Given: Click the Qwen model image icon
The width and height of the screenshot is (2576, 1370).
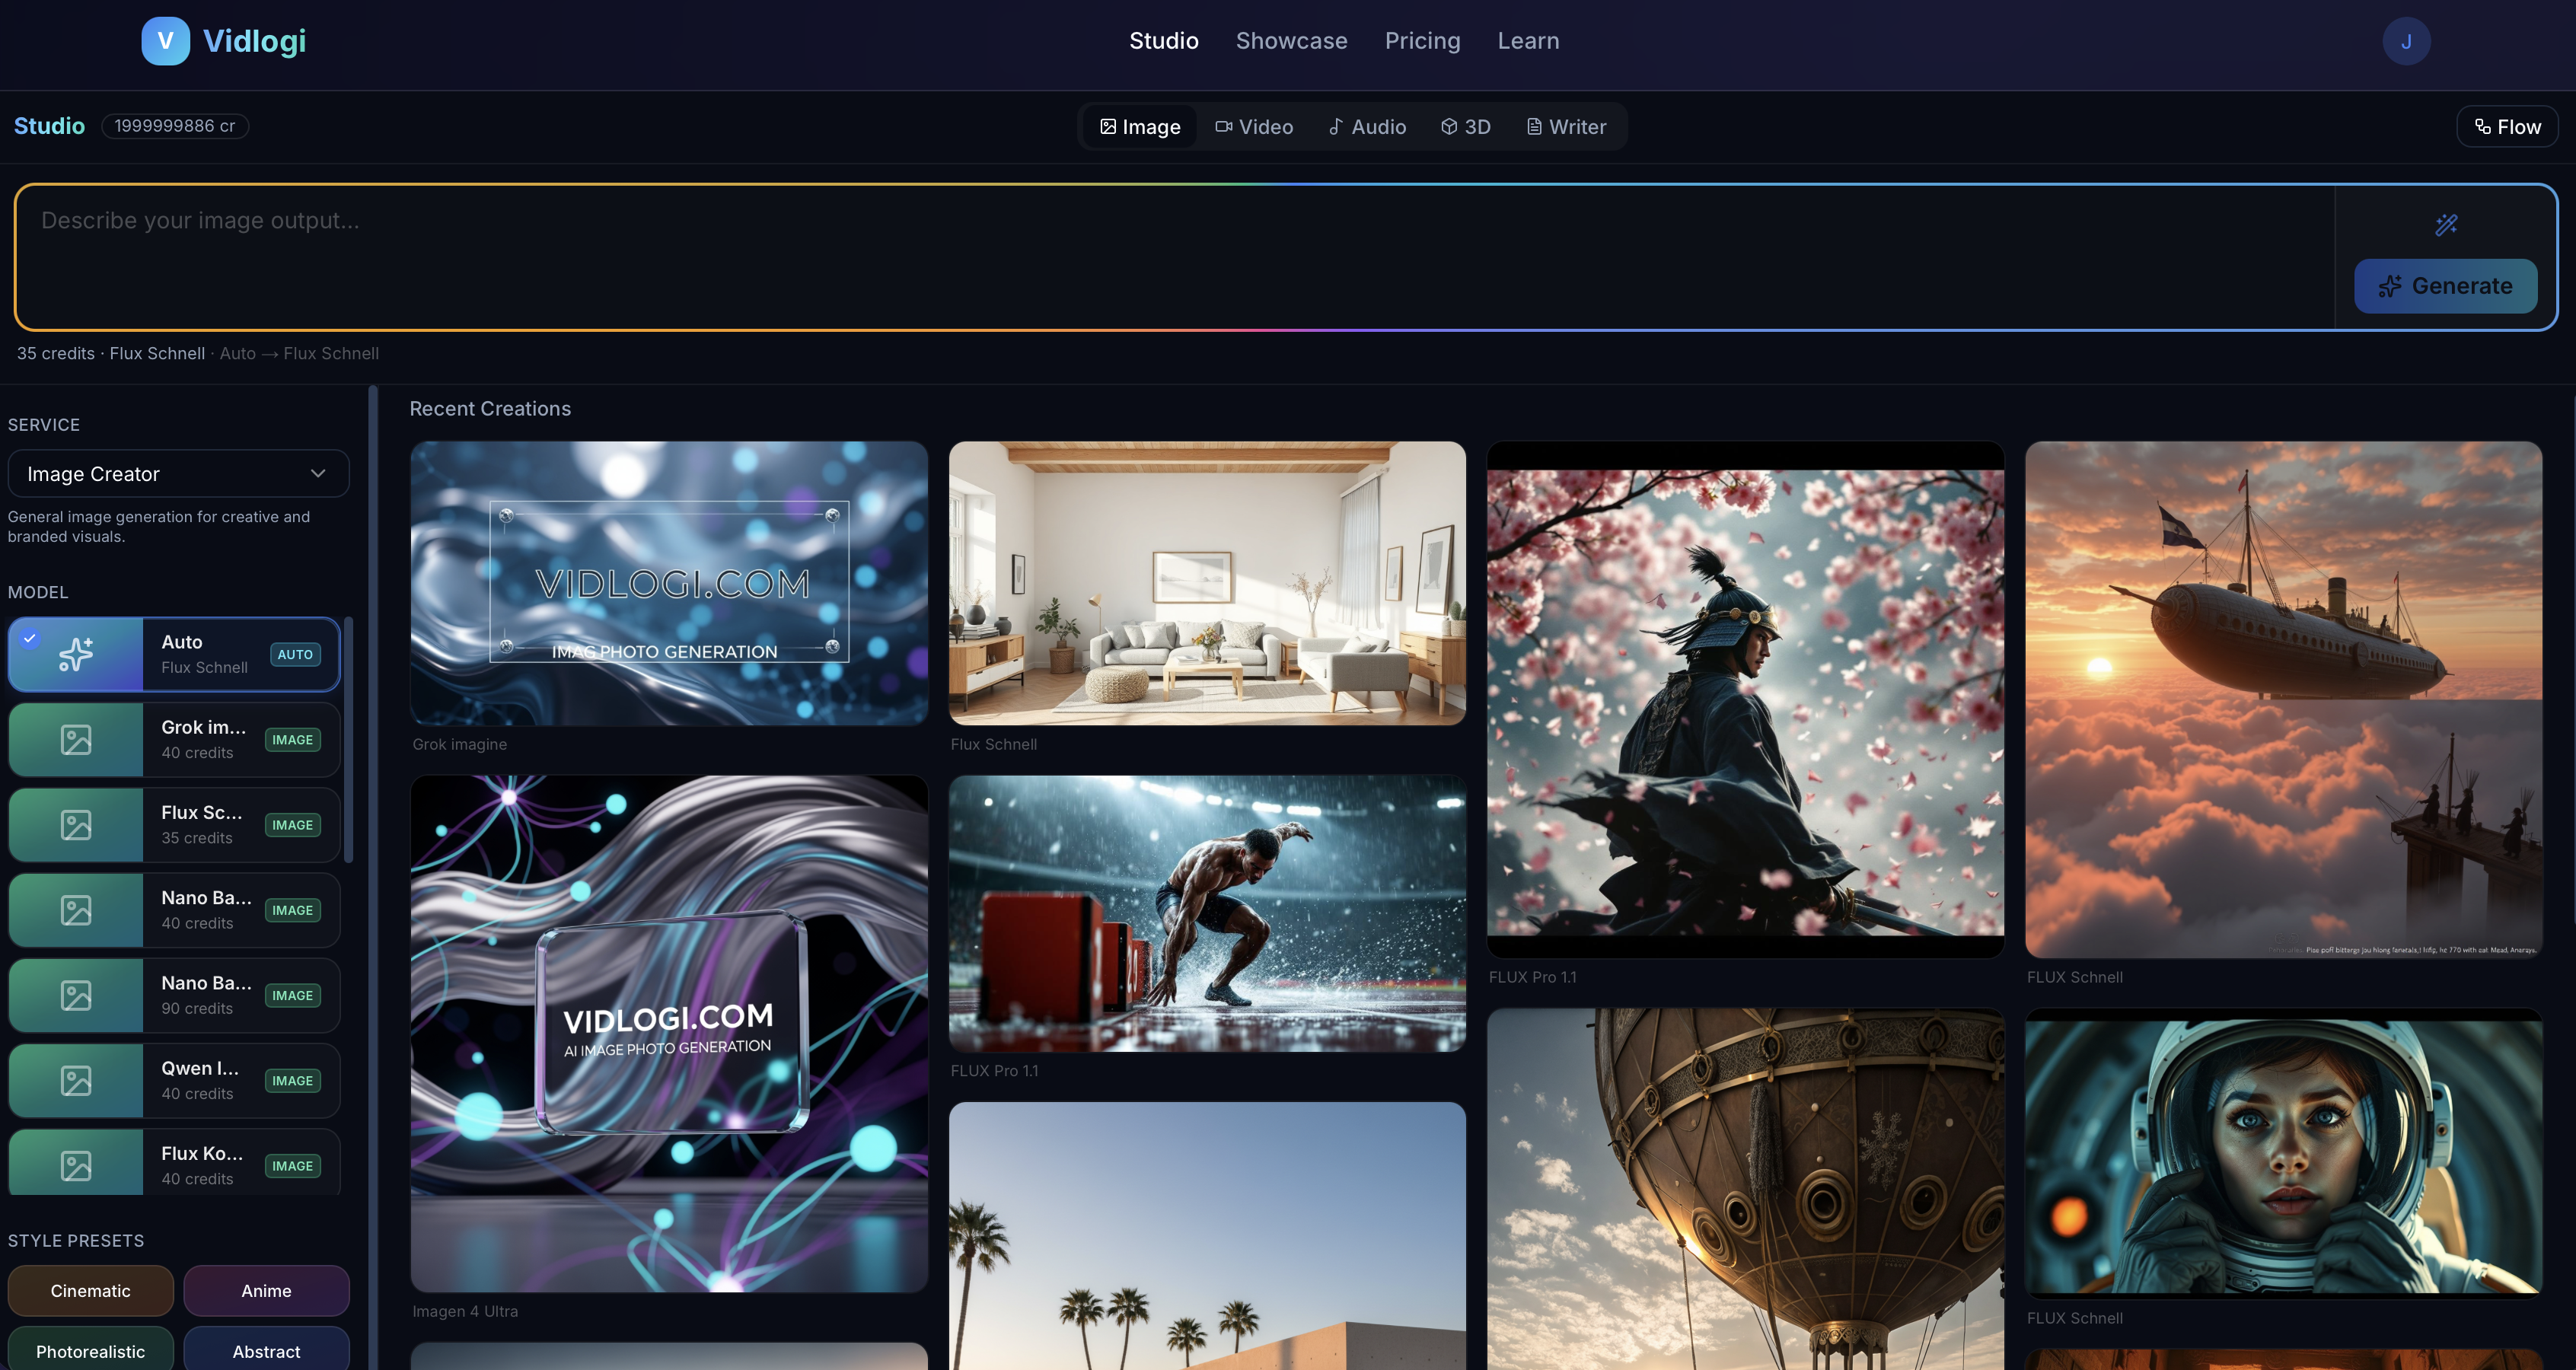Looking at the screenshot, I should pyautogui.click(x=76, y=1080).
